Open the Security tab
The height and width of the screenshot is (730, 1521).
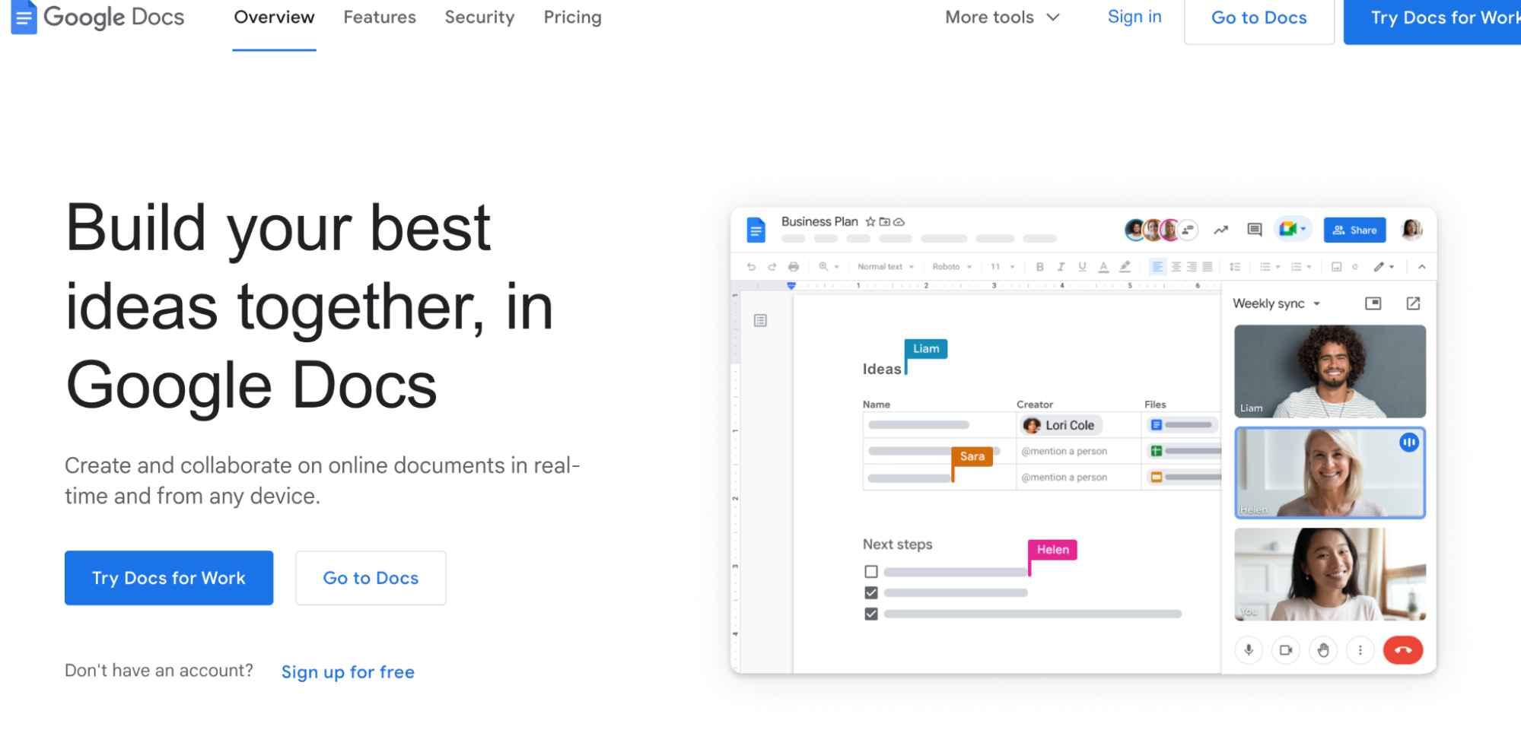coord(479,17)
